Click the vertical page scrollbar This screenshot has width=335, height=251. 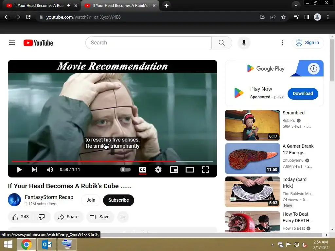coord(332,60)
